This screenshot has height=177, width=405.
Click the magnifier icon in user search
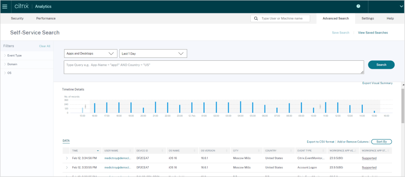click(x=256, y=19)
